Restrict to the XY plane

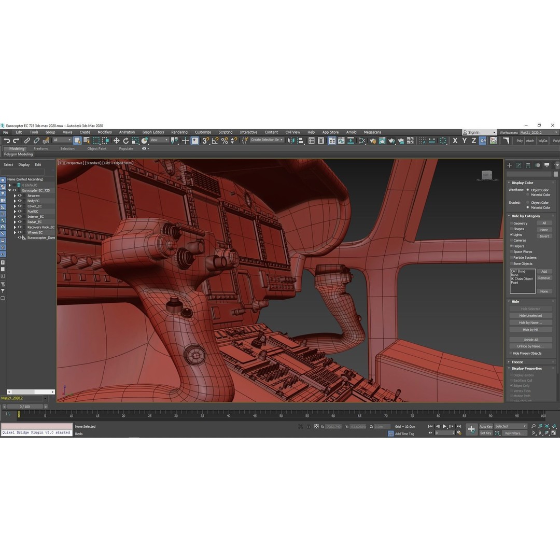tap(483, 141)
